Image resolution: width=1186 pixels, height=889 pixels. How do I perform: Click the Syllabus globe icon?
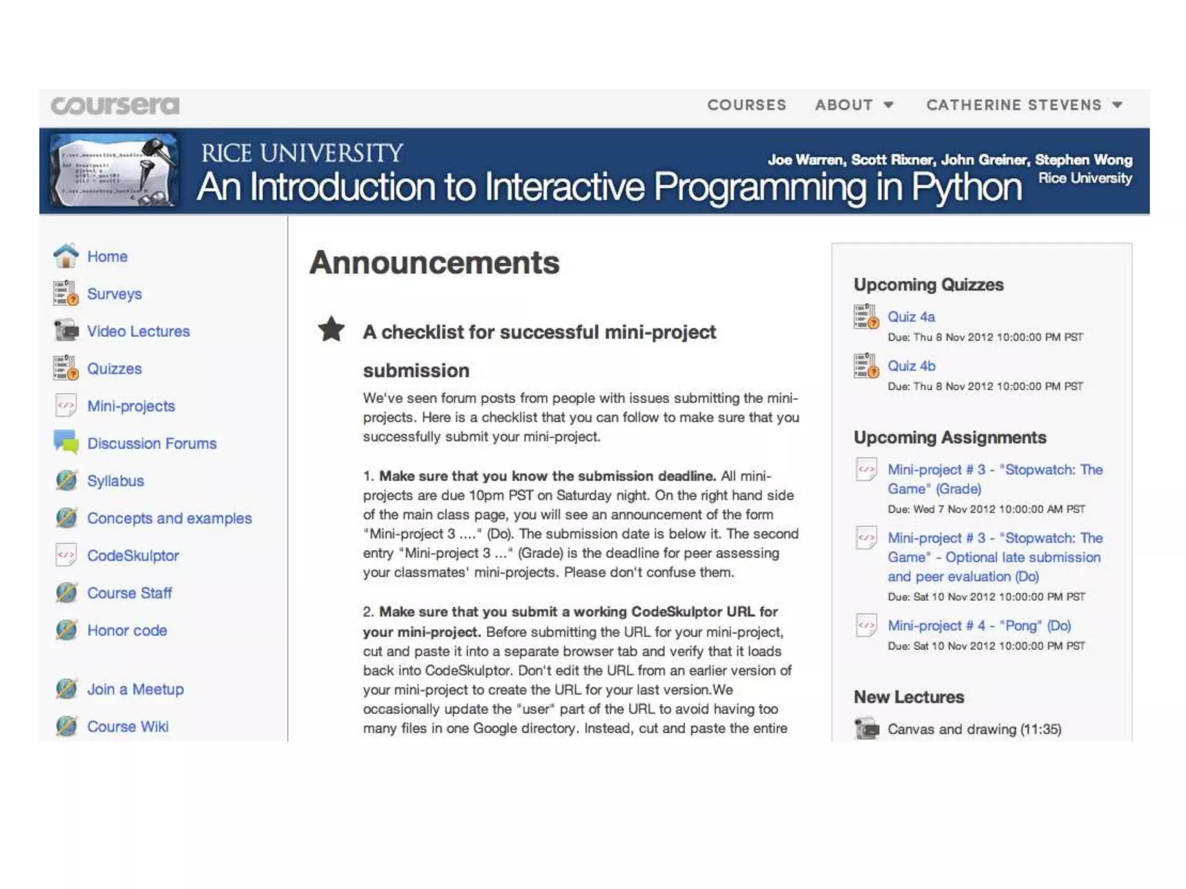(66, 480)
